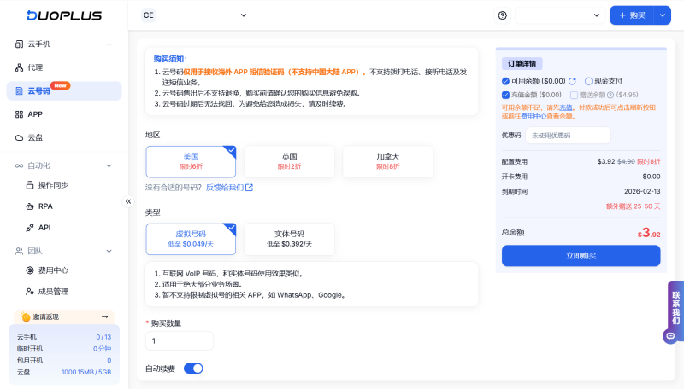This screenshot has width=684, height=389.
Task: Open the APP section in sidebar
Action: 34,114
